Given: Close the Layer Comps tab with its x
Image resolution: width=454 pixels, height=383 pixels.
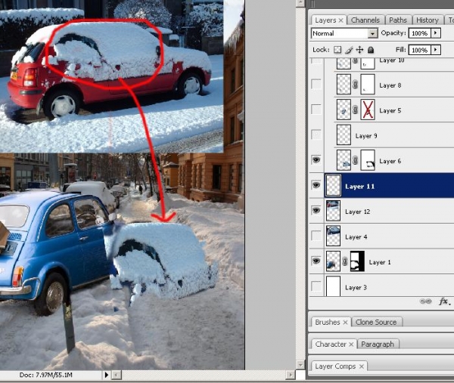Looking at the screenshot, I should [362, 366].
